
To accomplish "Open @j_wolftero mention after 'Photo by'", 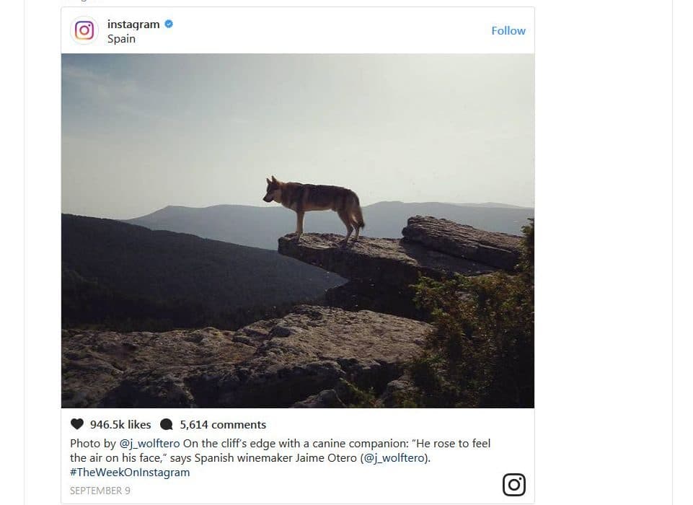I will tap(149, 443).
